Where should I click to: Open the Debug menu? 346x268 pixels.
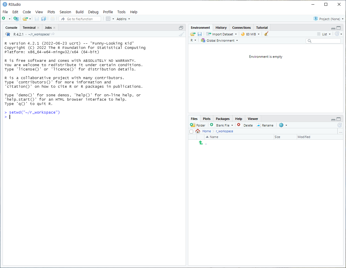tap(93, 12)
